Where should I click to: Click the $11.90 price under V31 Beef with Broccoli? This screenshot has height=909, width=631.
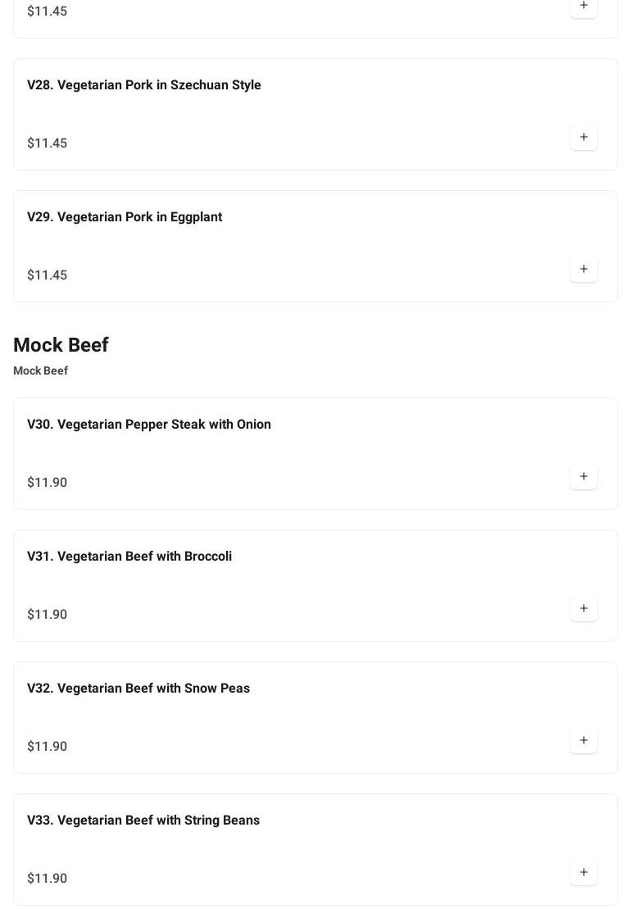[x=48, y=615]
